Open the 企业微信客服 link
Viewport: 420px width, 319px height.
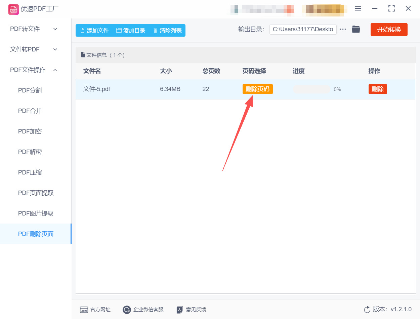tap(149, 310)
